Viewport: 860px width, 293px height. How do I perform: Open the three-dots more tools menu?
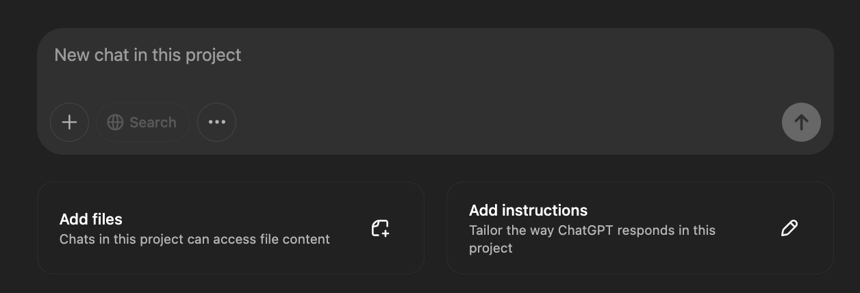click(x=216, y=123)
